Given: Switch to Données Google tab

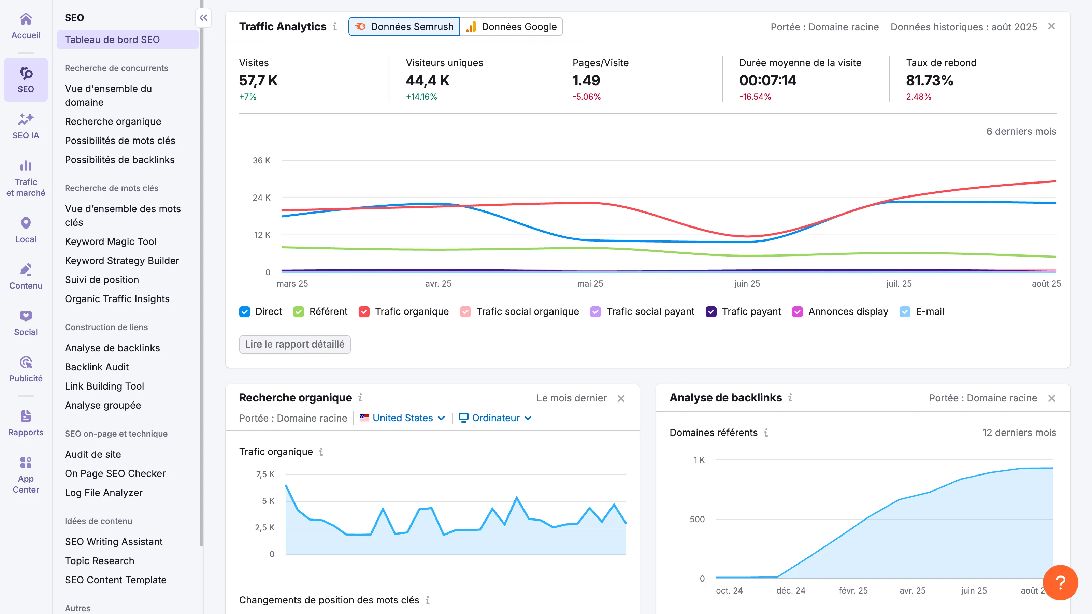Looking at the screenshot, I should point(512,26).
